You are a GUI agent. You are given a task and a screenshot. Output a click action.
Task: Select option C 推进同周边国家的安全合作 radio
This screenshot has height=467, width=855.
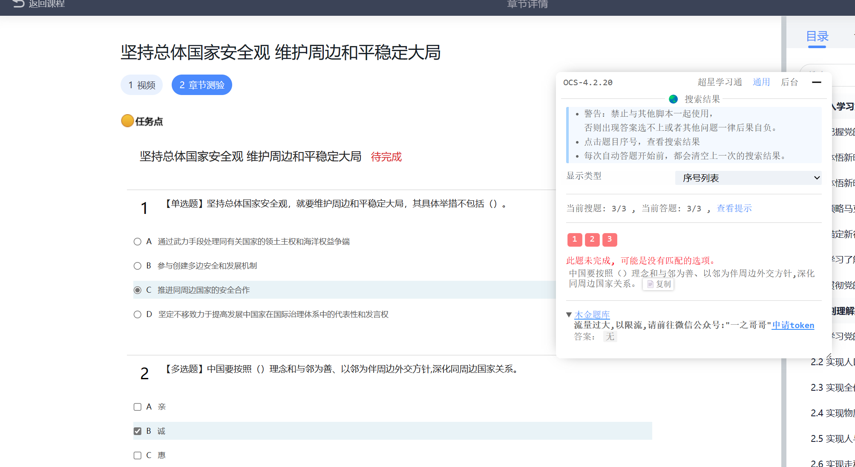coord(137,290)
